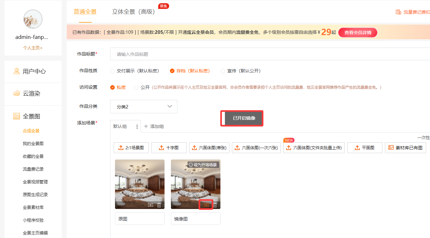Switch to 立体全景（高级）tab
The image size is (430, 238).
133,12
